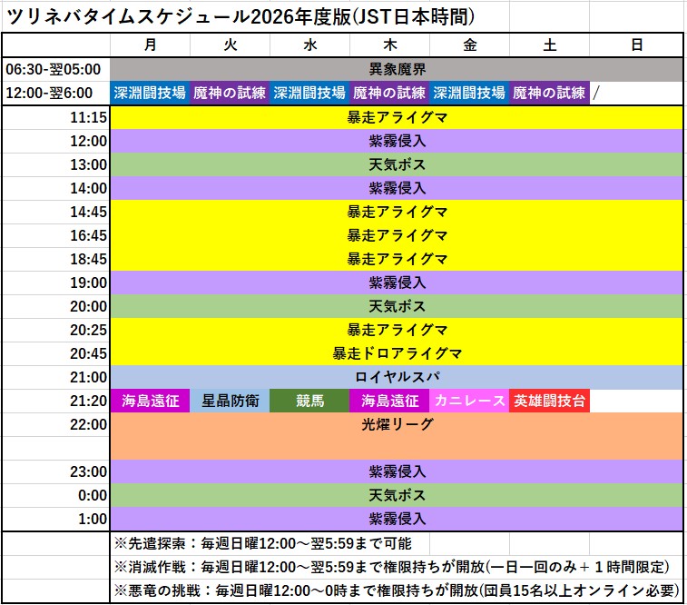Click Saturday's 魔神の試練 cell
Viewport: 687px width, 605px height.
tap(549, 93)
